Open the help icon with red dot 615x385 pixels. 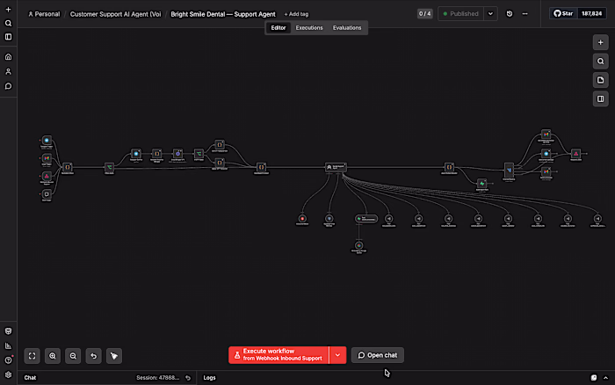8,360
